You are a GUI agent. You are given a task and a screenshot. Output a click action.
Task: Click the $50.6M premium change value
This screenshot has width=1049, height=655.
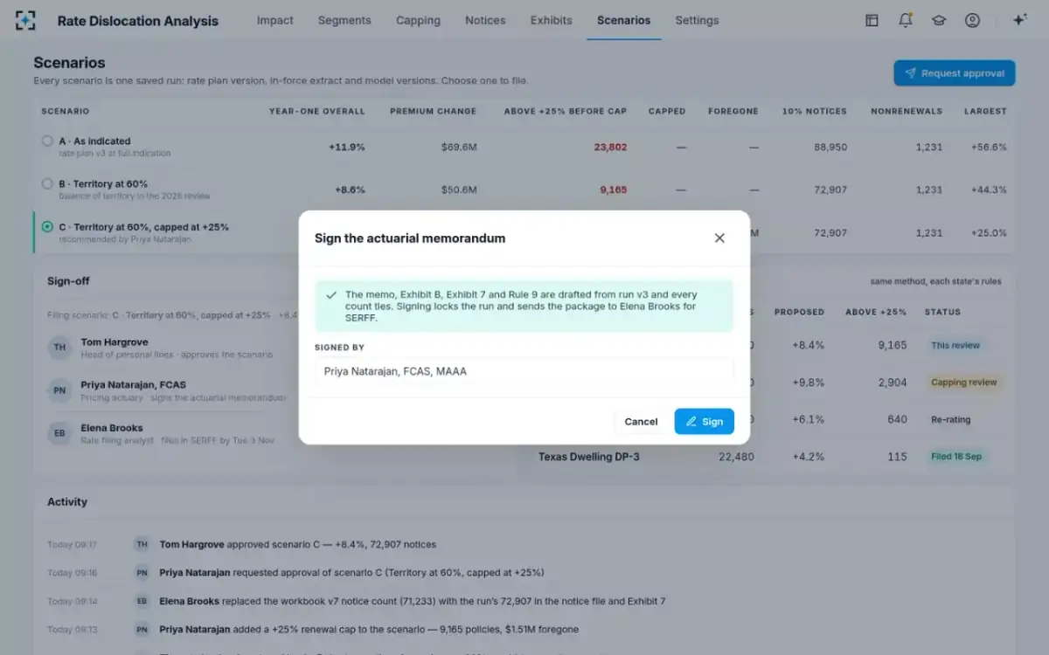(459, 190)
